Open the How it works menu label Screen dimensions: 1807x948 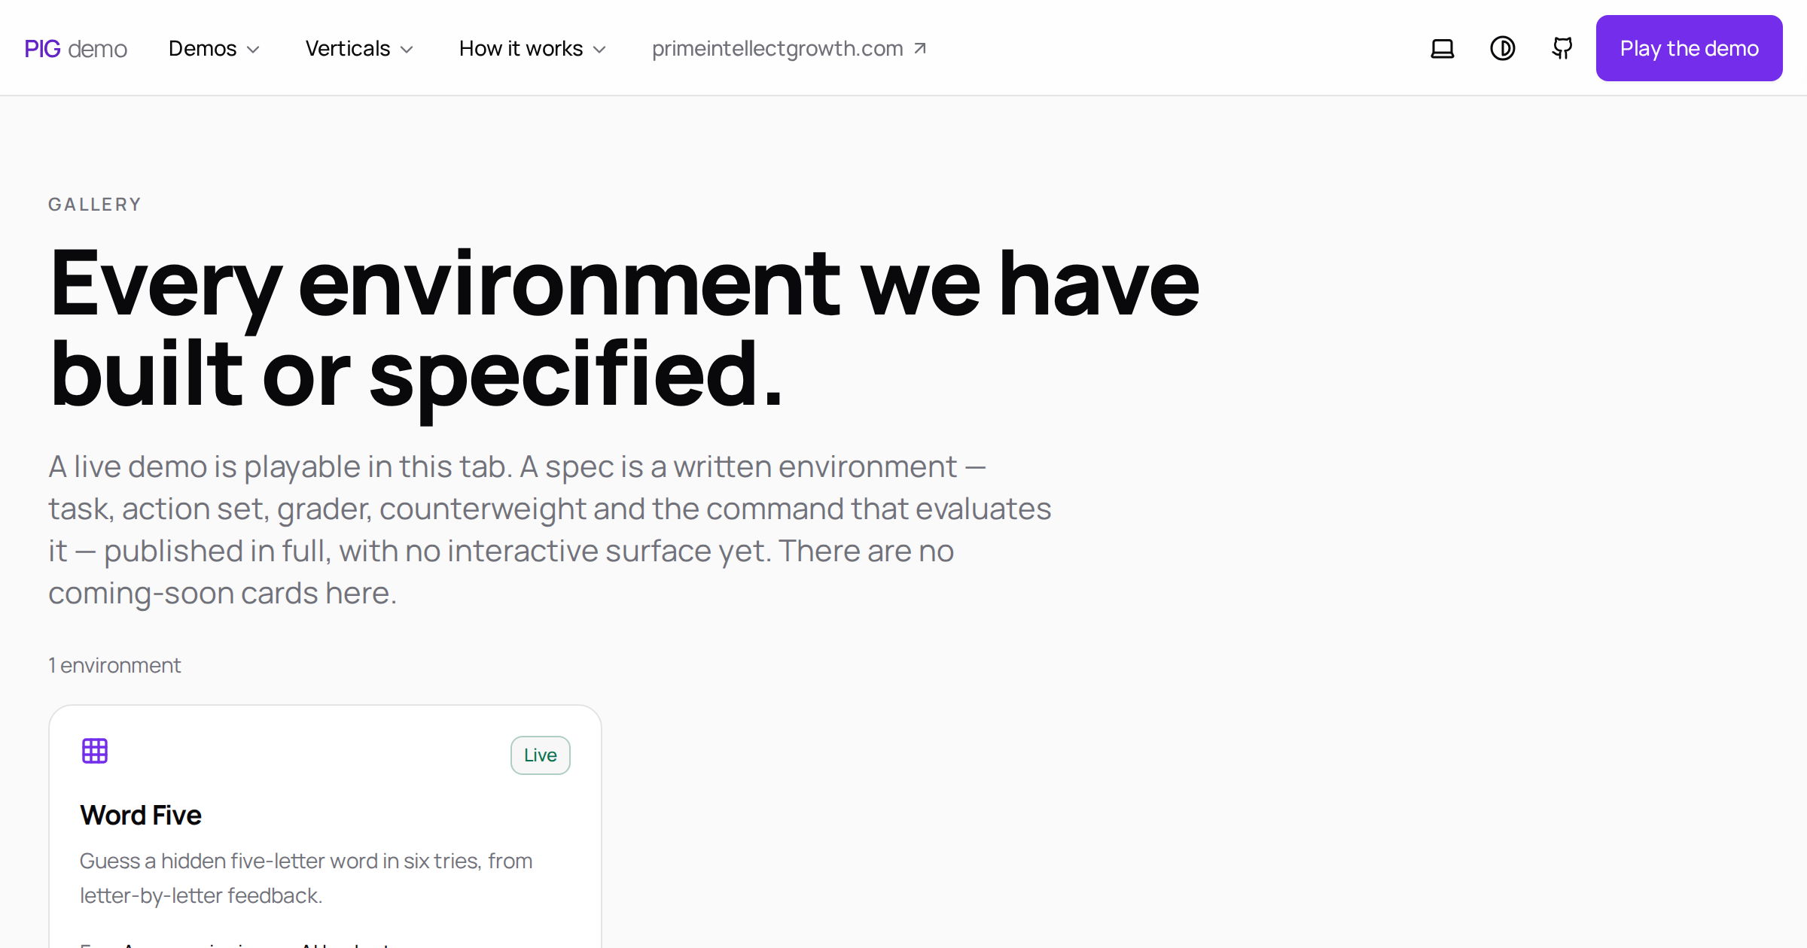(521, 48)
